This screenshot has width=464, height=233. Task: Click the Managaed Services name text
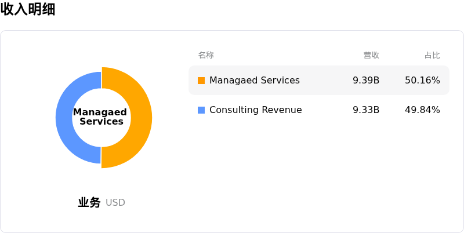pos(255,81)
